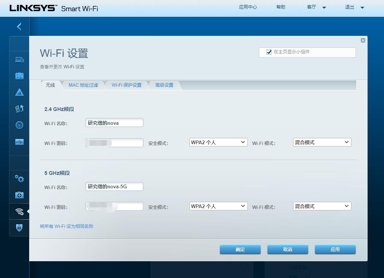Open the 2.4 GHz 安全模式 dropdown
The image size is (384, 278).
[x=218, y=142]
